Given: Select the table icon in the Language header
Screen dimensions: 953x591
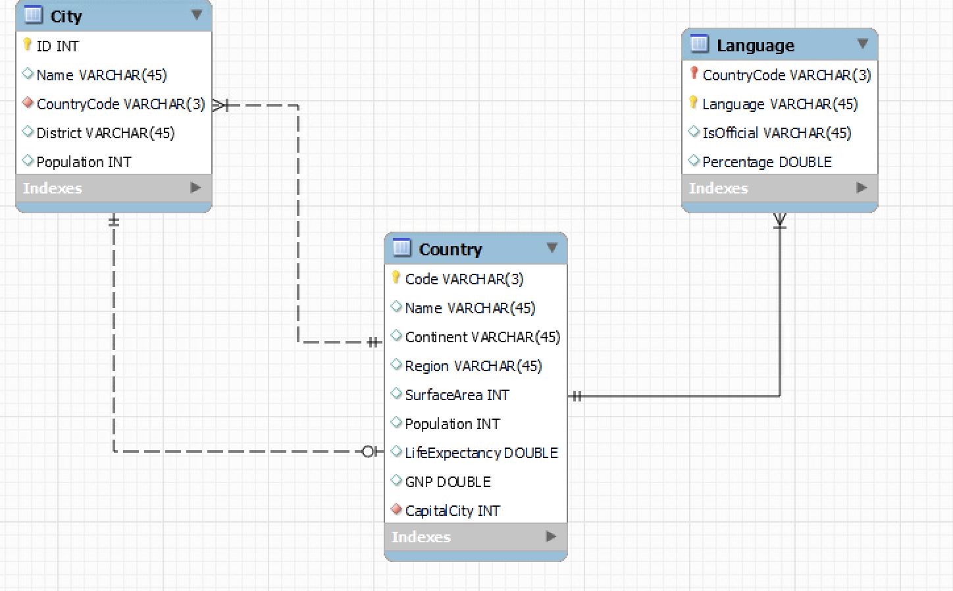Looking at the screenshot, I should [x=699, y=44].
